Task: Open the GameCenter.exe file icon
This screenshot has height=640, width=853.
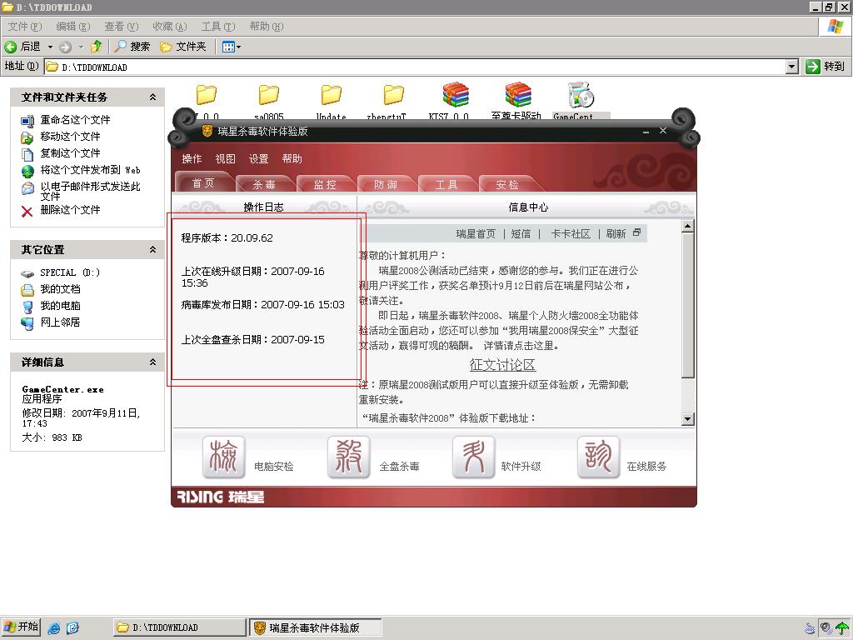Action: click(x=580, y=97)
